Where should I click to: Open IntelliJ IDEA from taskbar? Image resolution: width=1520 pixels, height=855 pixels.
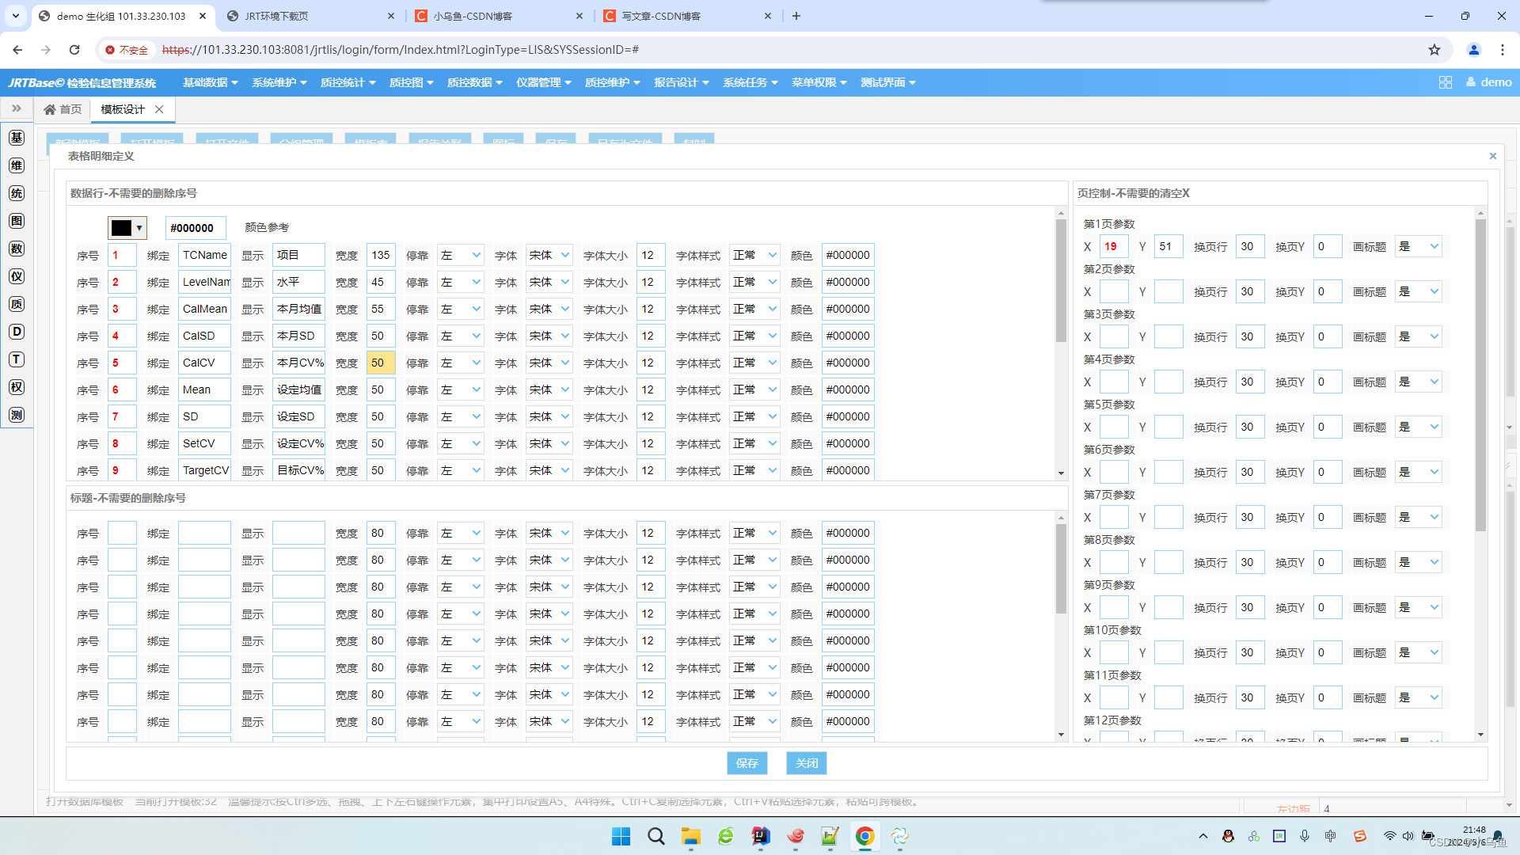761,836
